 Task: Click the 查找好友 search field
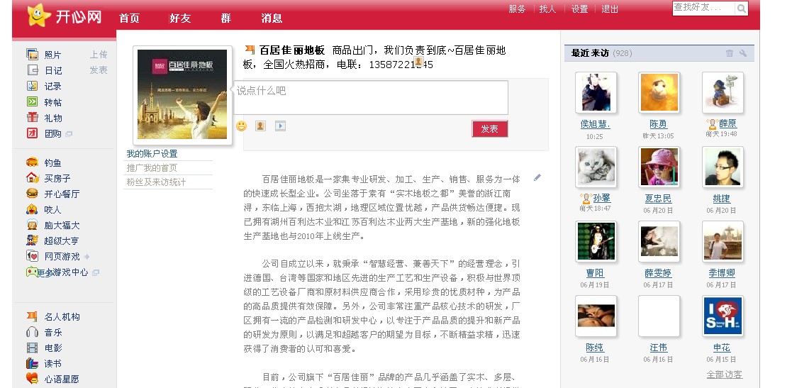[x=703, y=9]
